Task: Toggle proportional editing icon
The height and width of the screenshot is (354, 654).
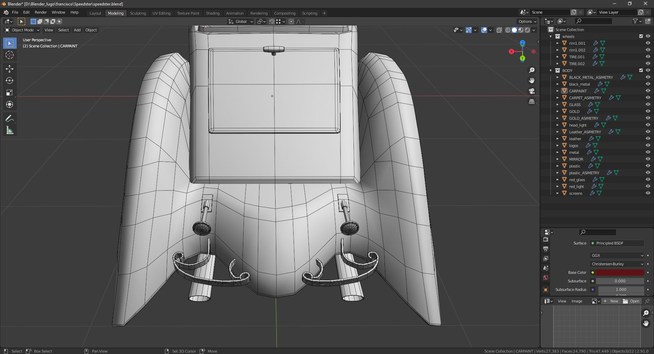Action: [291, 21]
